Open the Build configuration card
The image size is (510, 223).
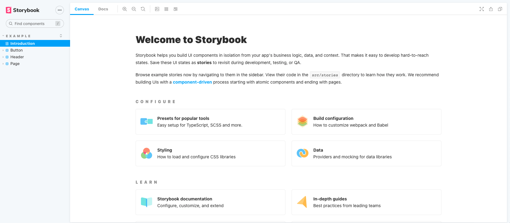coord(367,122)
